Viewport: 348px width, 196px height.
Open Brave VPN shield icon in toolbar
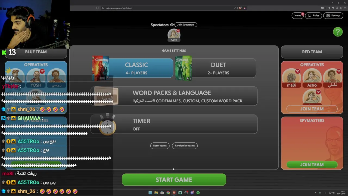pos(341,8)
